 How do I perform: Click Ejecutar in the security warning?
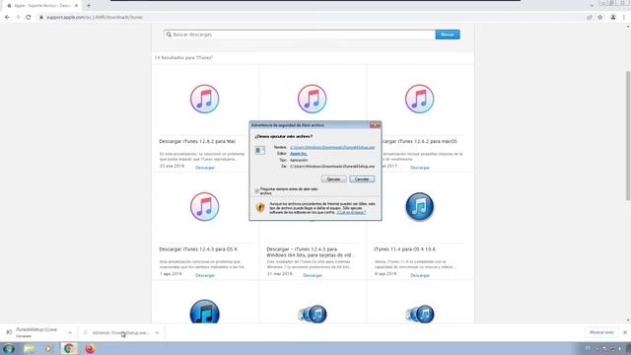(x=333, y=179)
